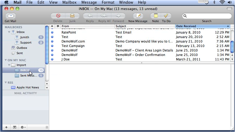Click the Reply All icon
This screenshot has height=132, width=235.
pyautogui.click(x=104, y=16)
